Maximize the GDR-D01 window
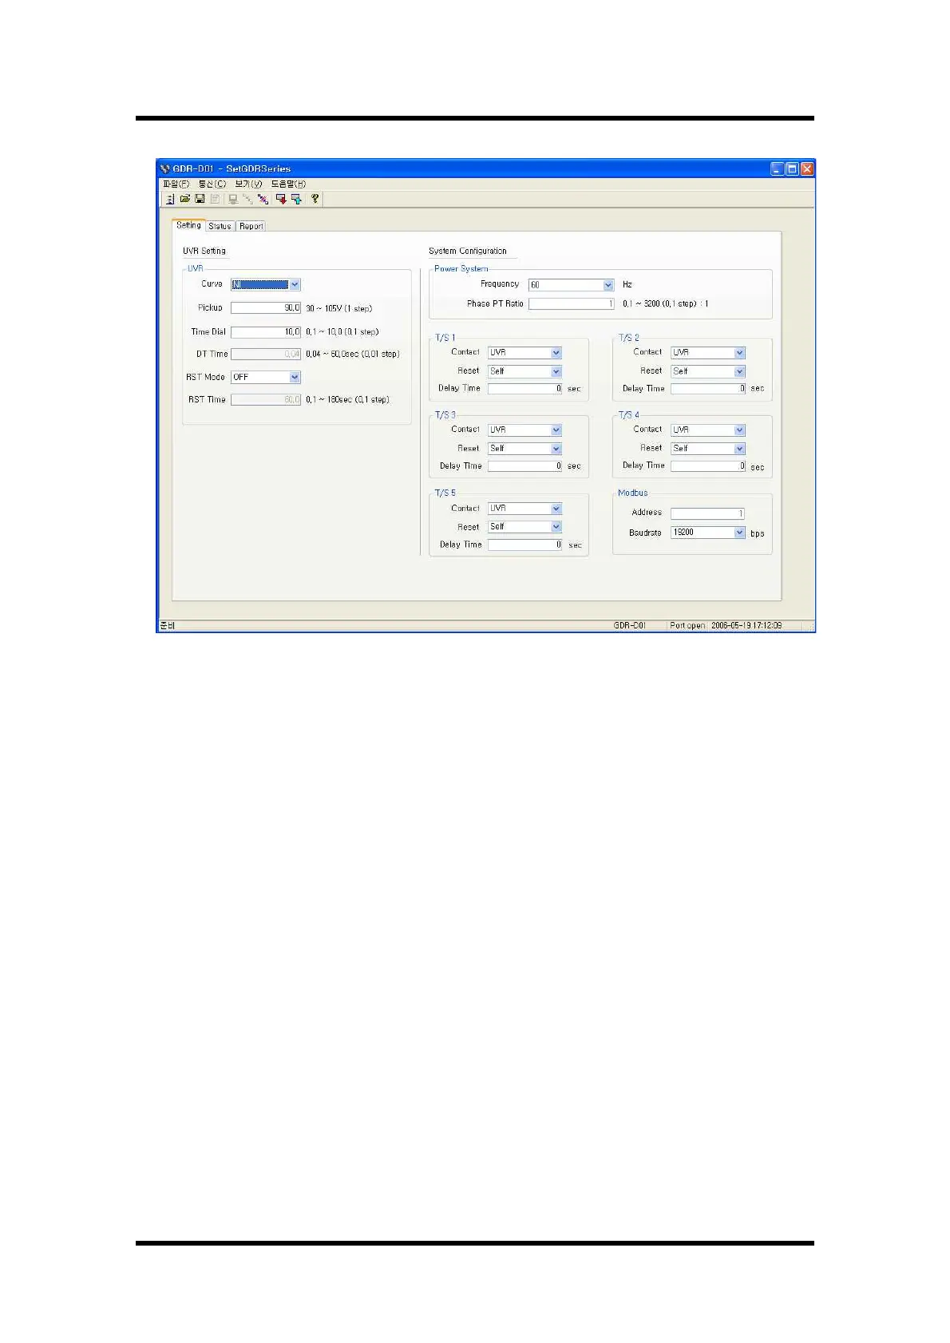This screenshot has height=1343, width=950. 792,168
